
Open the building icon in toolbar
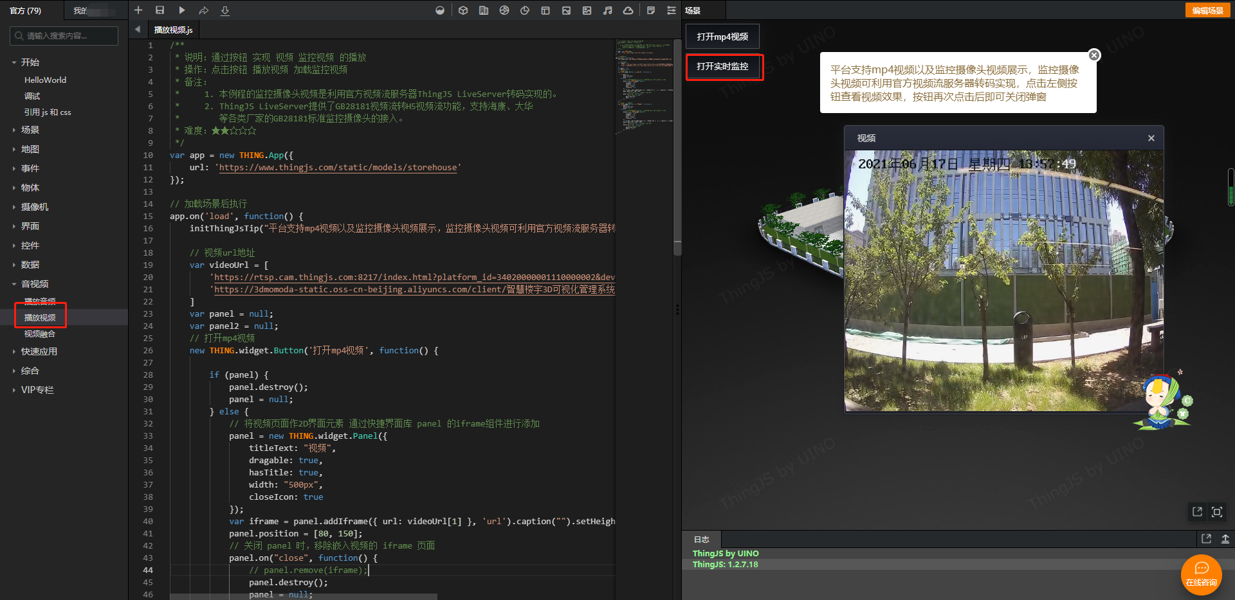(484, 10)
